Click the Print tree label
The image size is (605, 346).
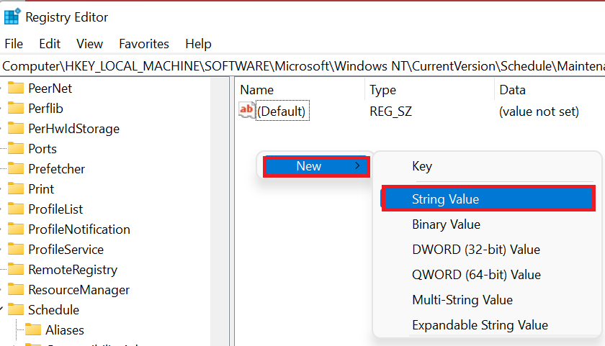click(41, 188)
